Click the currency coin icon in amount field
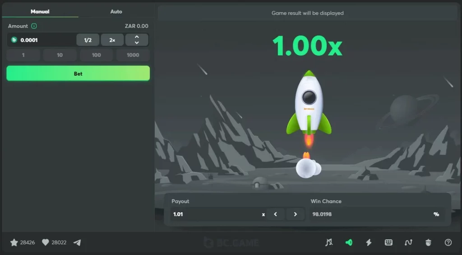This screenshot has height=255, width=462. tap(14, 40)
